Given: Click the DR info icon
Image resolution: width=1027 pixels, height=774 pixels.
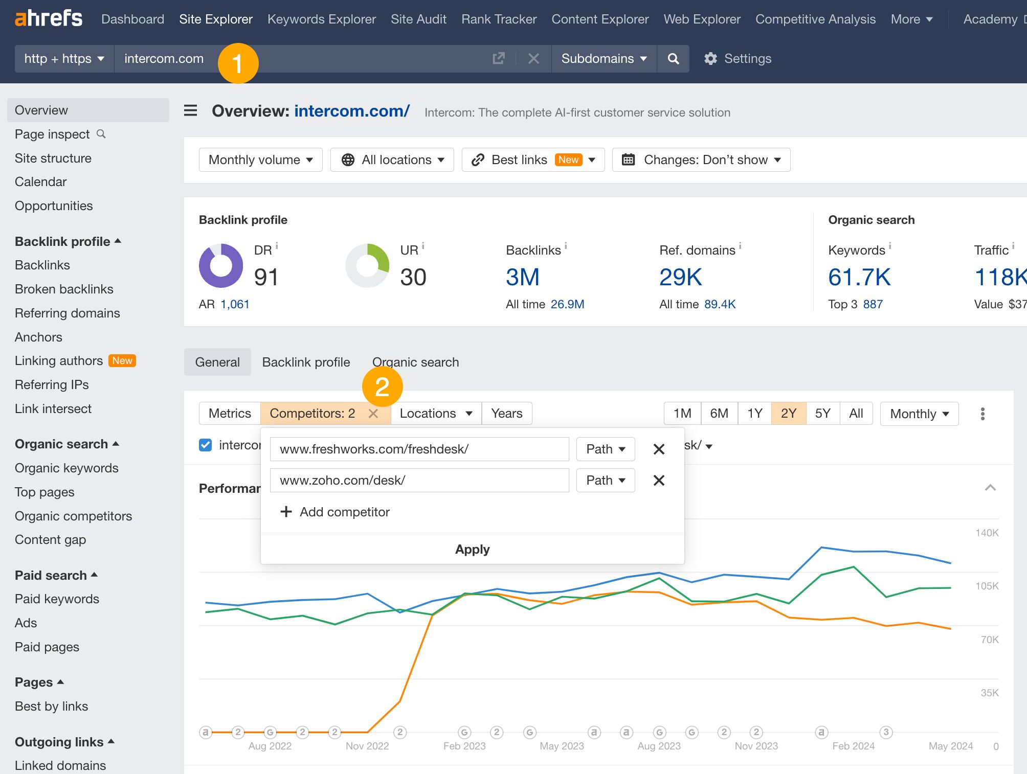Looking at the screenshot, I should point(277,245).
